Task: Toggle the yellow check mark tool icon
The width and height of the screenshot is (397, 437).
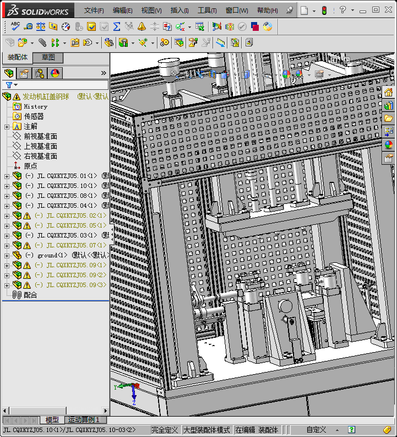Action: [91, 26]
